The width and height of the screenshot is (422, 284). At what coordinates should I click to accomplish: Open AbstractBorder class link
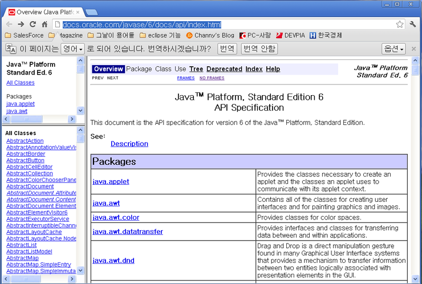(x=26, y=154)
